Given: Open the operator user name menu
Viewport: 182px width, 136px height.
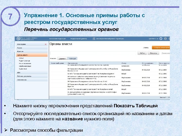Looking at the screenshot, I should click(153, 39).
